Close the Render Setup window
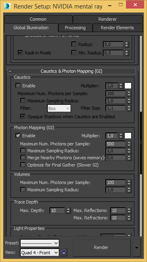 pos(135,5)
